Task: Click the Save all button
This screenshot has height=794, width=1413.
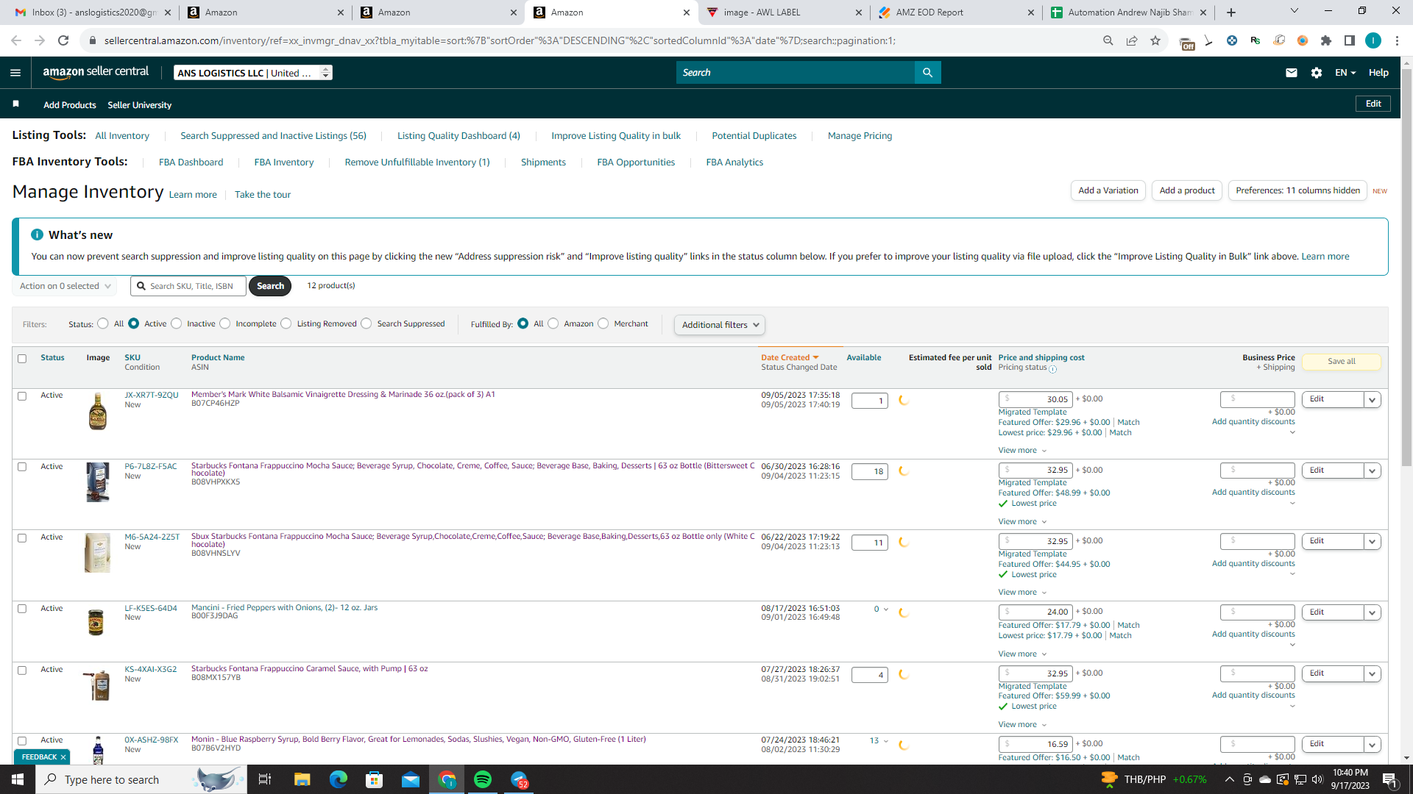Action: click(x=1341, y=362)
